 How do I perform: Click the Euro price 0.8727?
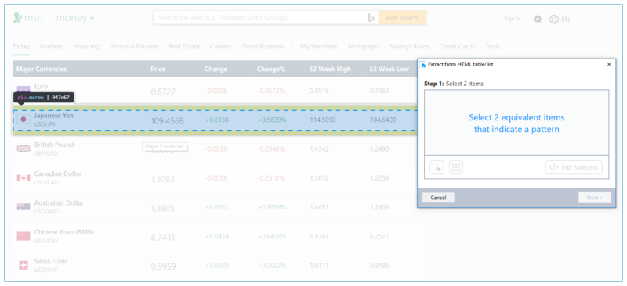pyautogui.click(x=163, y=91)
